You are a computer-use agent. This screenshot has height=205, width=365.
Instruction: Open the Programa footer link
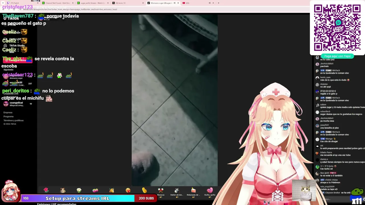[x=8, y=116]
